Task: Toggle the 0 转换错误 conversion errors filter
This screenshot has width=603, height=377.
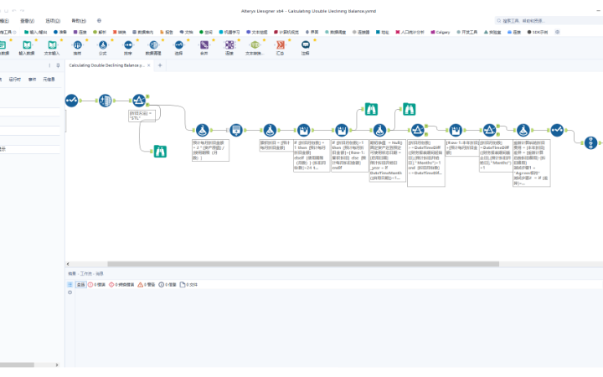Action: (121, 285)
